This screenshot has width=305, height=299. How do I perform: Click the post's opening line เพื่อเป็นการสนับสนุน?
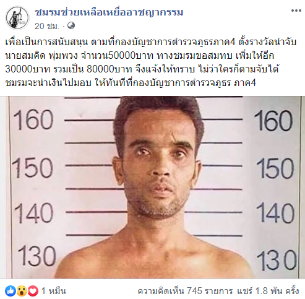[x=46, y=42]
